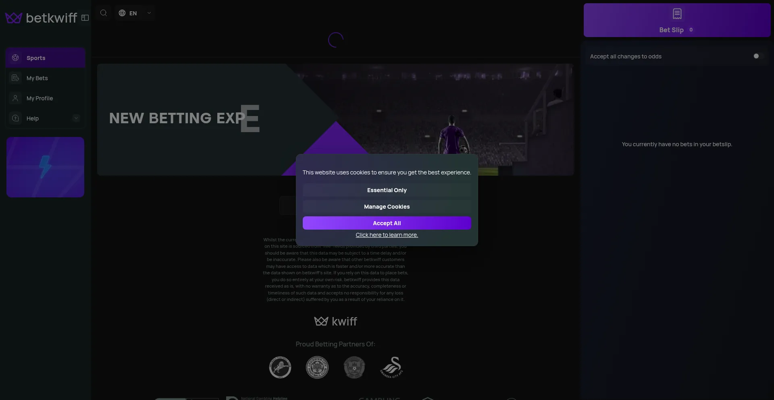This screenshot has width=774, height=400.
Task: Open Manage Cookies options
Action: [x=387, y=207]
